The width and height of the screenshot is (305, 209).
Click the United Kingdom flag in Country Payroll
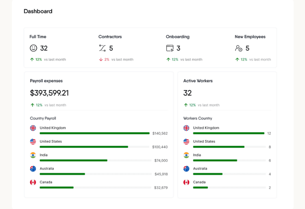pos(33,128)
